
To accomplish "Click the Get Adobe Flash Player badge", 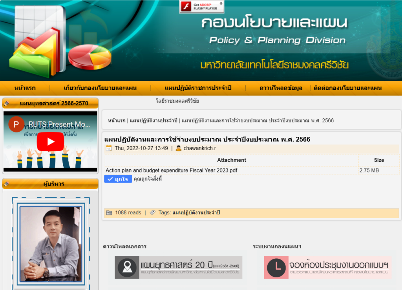I will point(202,6).
